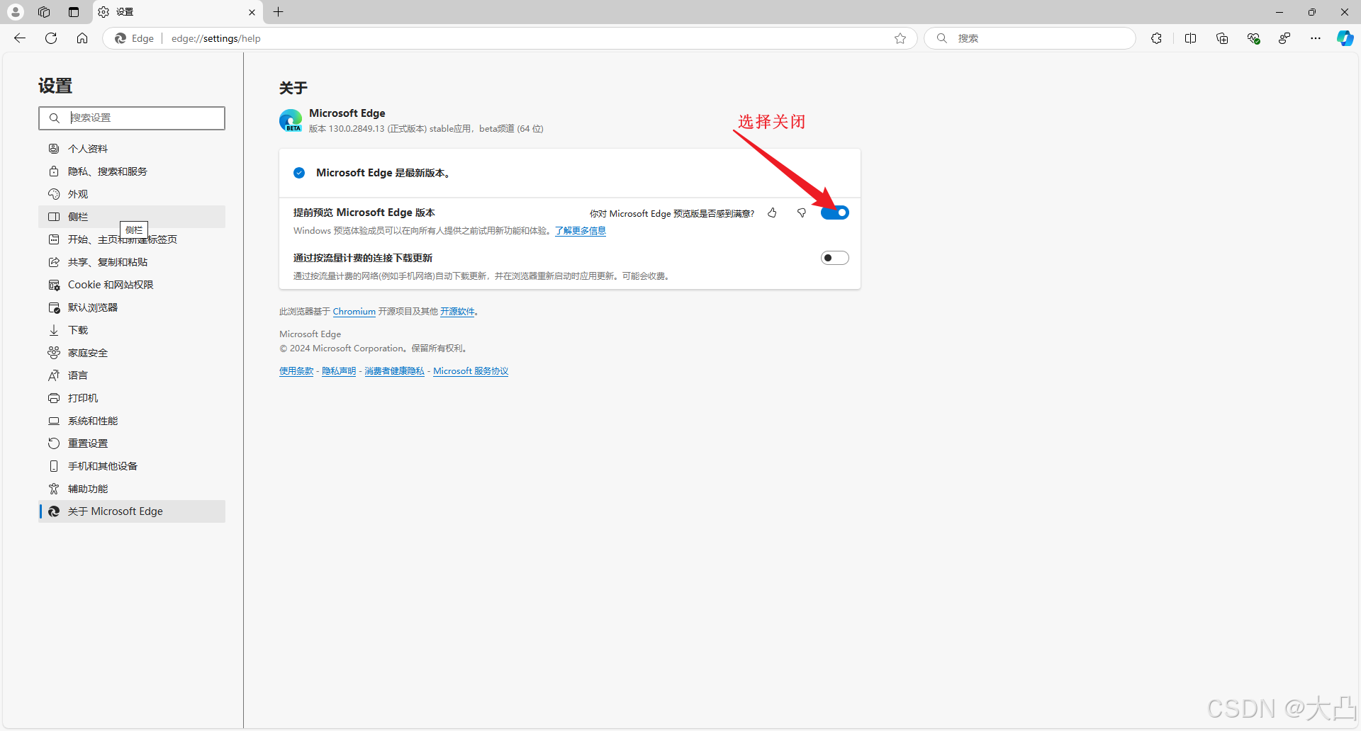Open 打印机 settings
1361x731 pixels.
click(132, 398)
